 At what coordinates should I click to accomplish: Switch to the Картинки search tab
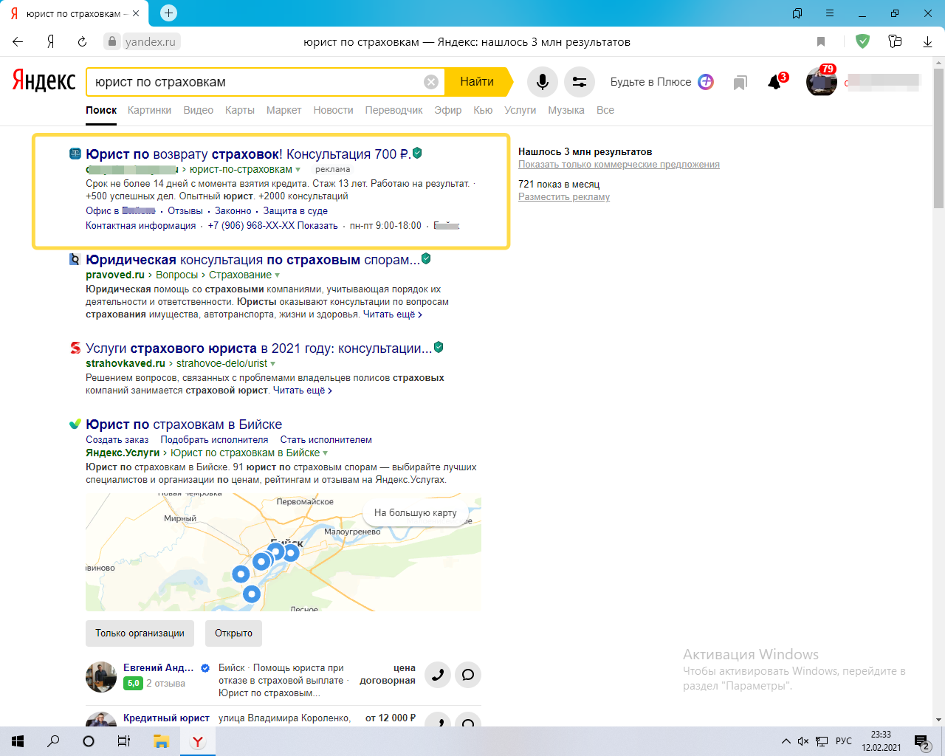[149, 110]
